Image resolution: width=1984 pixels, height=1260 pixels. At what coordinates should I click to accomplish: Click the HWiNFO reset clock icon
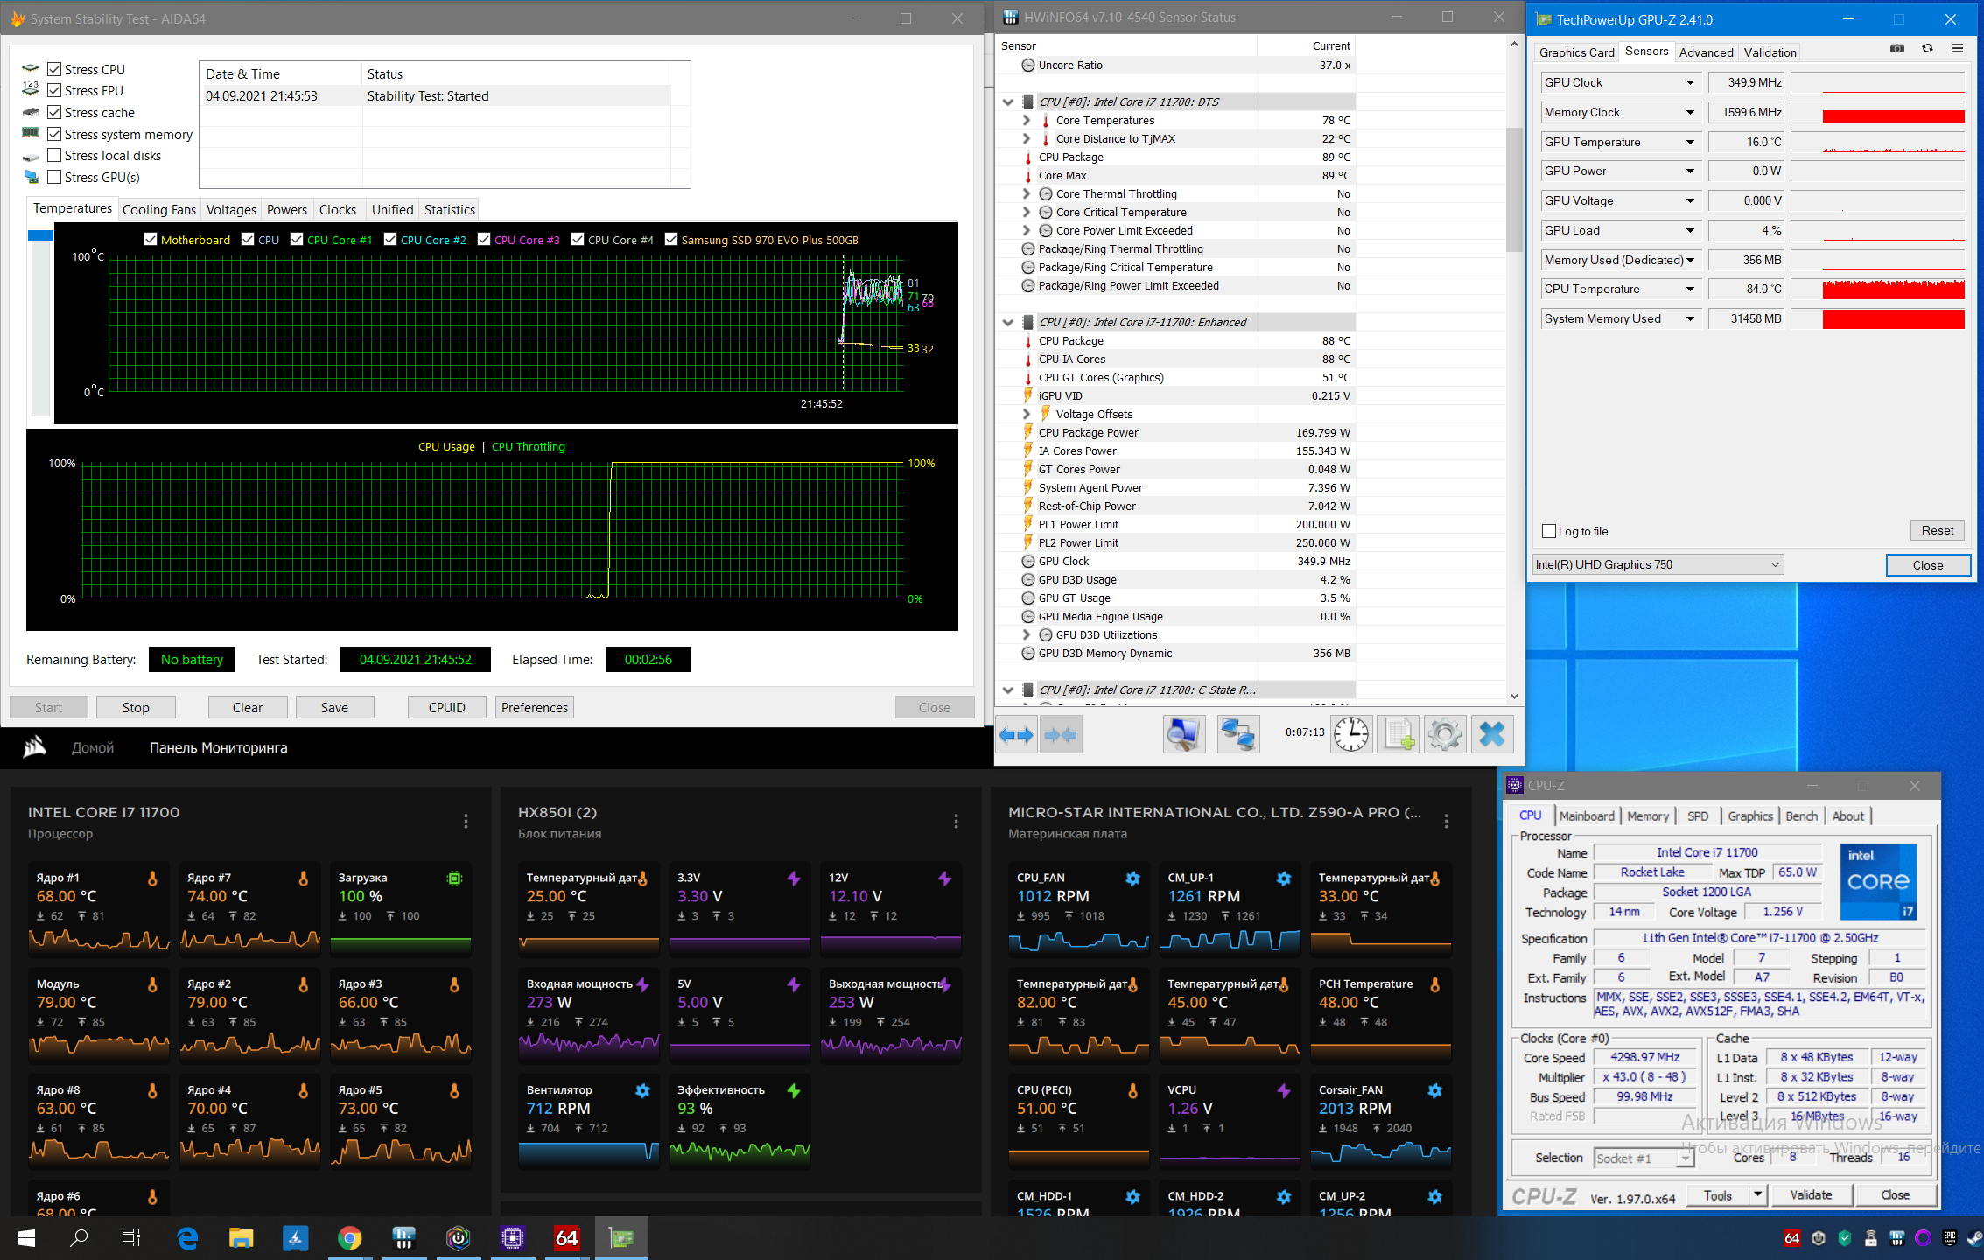[x=1351, y=733]
